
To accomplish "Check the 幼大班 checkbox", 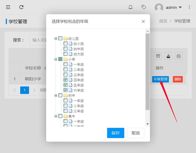I will click(65, 54).
